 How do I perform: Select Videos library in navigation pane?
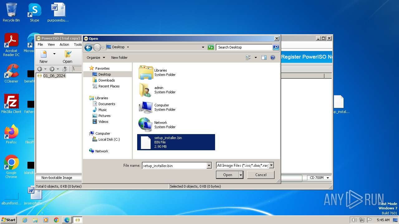[x=103, y=122]
